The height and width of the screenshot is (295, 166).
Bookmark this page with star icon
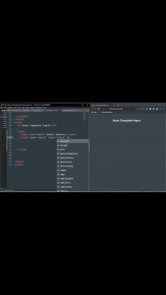point(133,109)
